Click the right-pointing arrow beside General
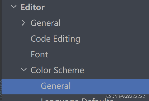Screen dimensions: 149x101 tap(23, 23)
